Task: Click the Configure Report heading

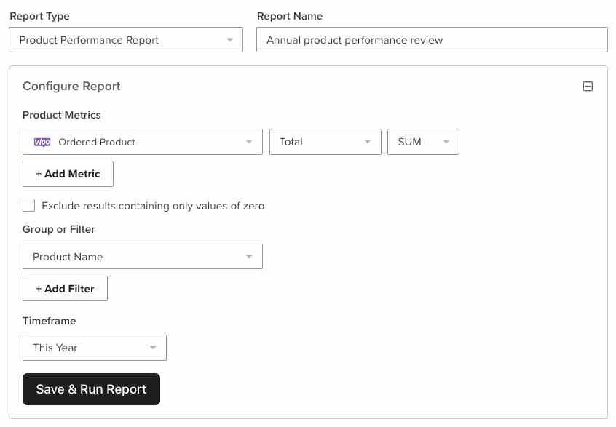Action: coord(71,86)
